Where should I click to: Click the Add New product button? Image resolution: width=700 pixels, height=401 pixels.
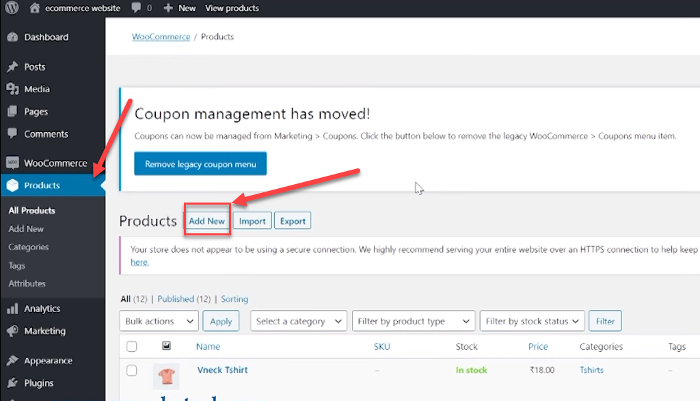(x=206, y=221)
